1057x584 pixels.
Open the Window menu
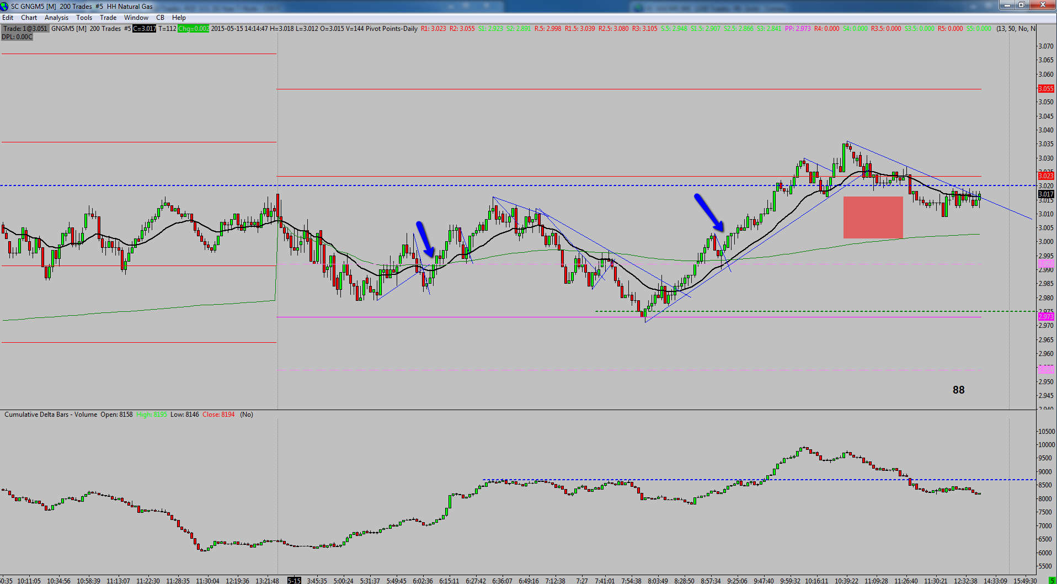pos(136,18)
